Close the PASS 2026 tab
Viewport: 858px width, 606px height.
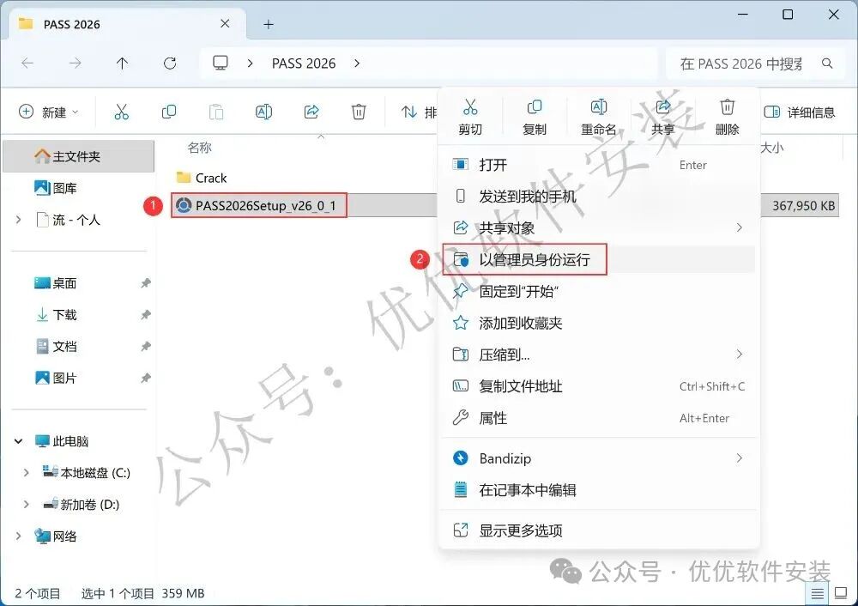[225, 23]
